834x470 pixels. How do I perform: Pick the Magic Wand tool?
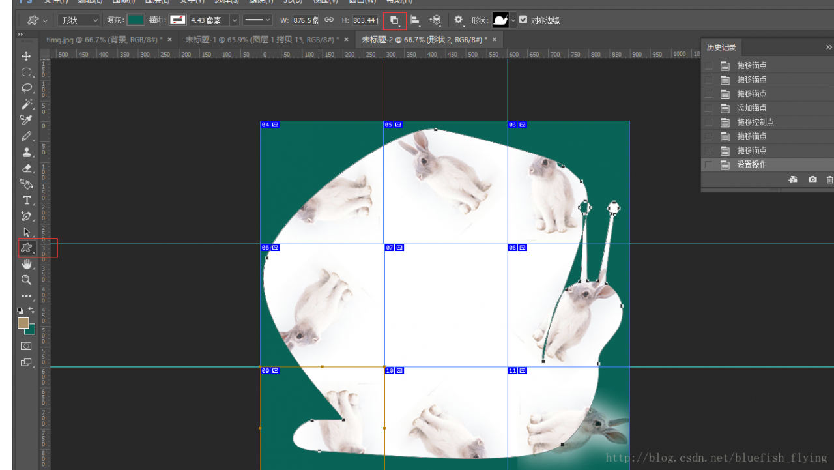[x=26, y=104]
